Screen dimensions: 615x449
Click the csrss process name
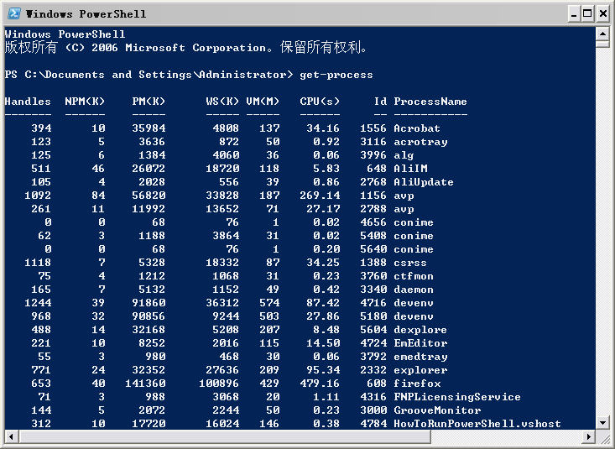click(410, 262)
